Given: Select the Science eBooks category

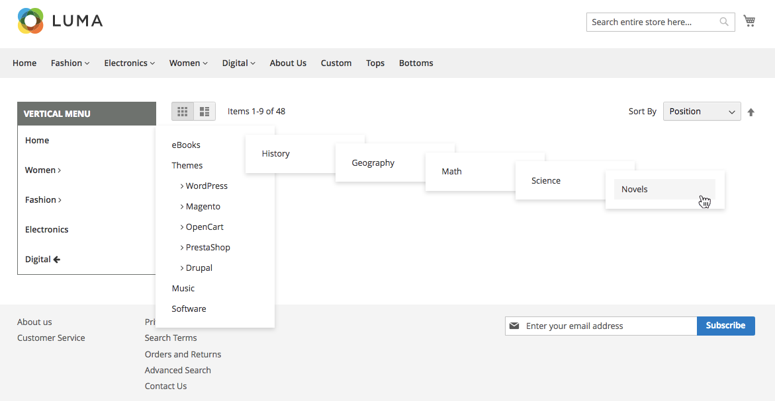Looking at the screenshot, I should click(546, 180).
